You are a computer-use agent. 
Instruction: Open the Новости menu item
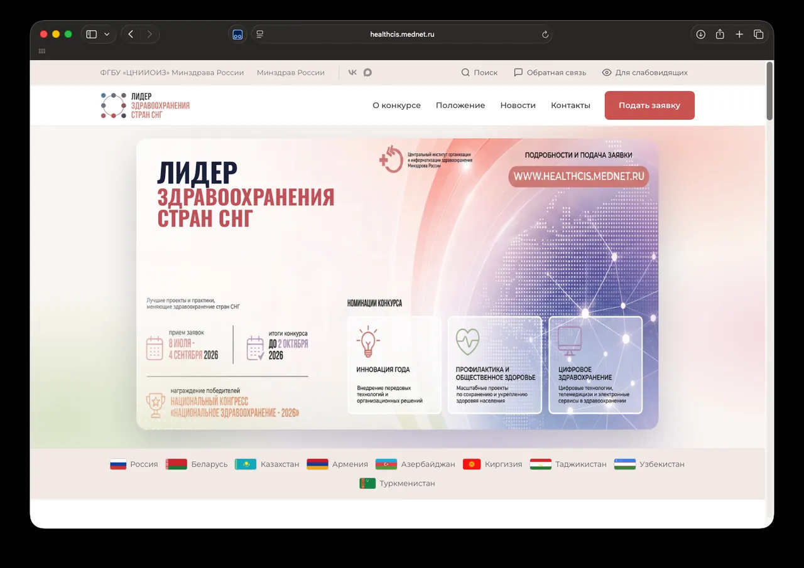pos(518,105)
